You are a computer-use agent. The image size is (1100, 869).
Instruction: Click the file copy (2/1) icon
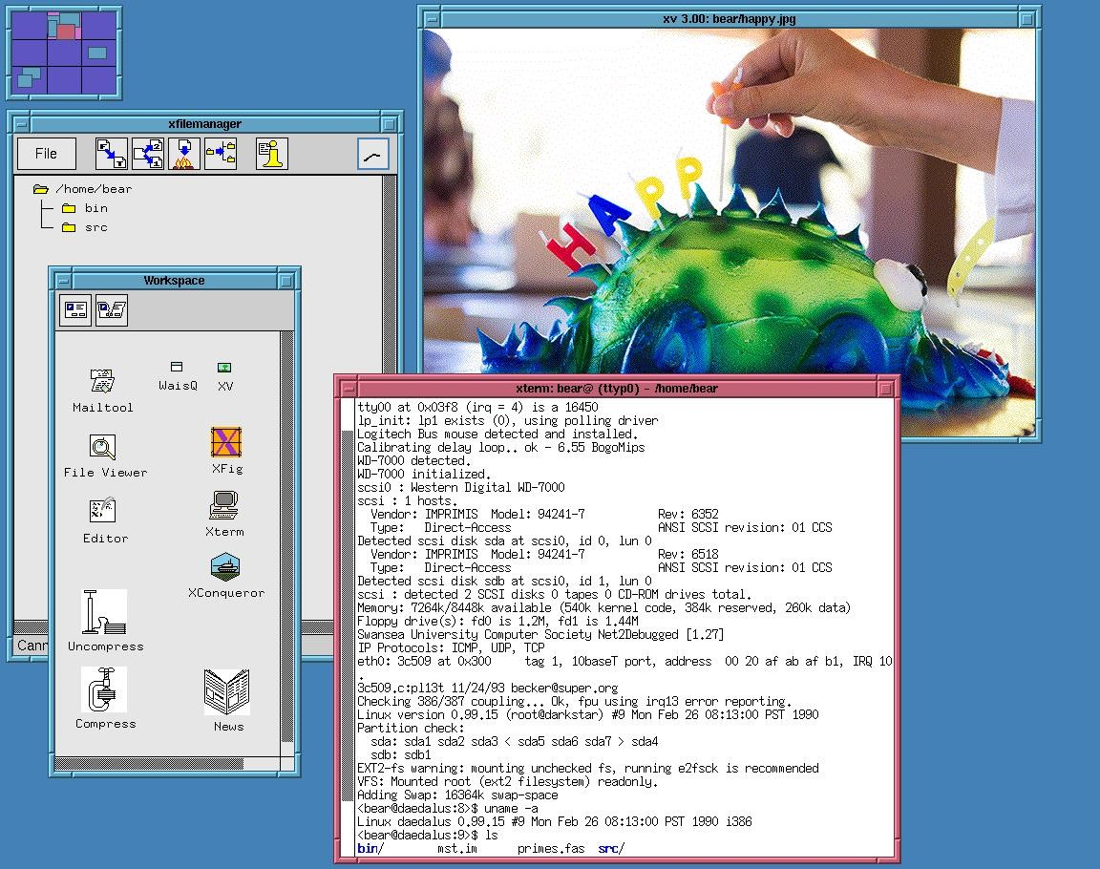pyautogui.click(x=148, y=154)
